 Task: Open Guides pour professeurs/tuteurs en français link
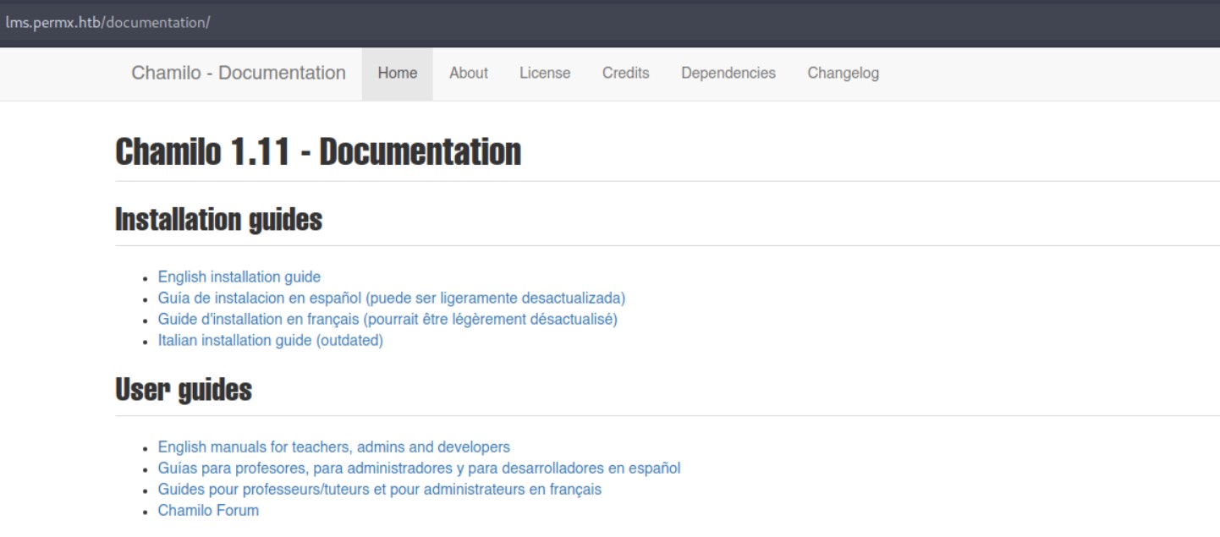380,489
